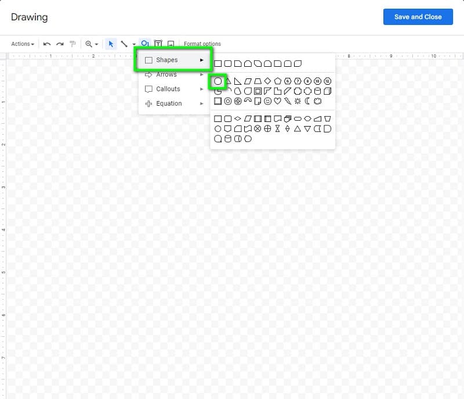Viewport: 464px width, 399px height.
Task: Open the Callouts submenu
Action: [x=166, y=89]
